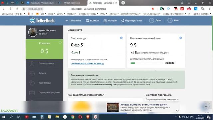This screenshot has width=213, height=120.
Task: Refresh the Кошелек wallet balance
Action: 60,42
